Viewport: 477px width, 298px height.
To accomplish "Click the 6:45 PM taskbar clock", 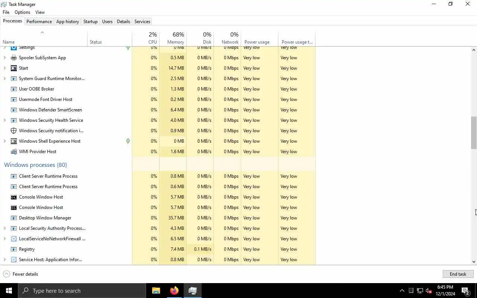I will (x=445, y=291).
